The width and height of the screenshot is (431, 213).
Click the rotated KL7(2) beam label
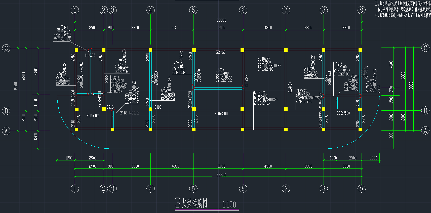368,87
